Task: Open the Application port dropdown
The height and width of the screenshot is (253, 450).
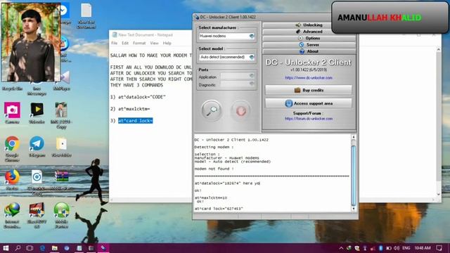Action: click(252, 77)
